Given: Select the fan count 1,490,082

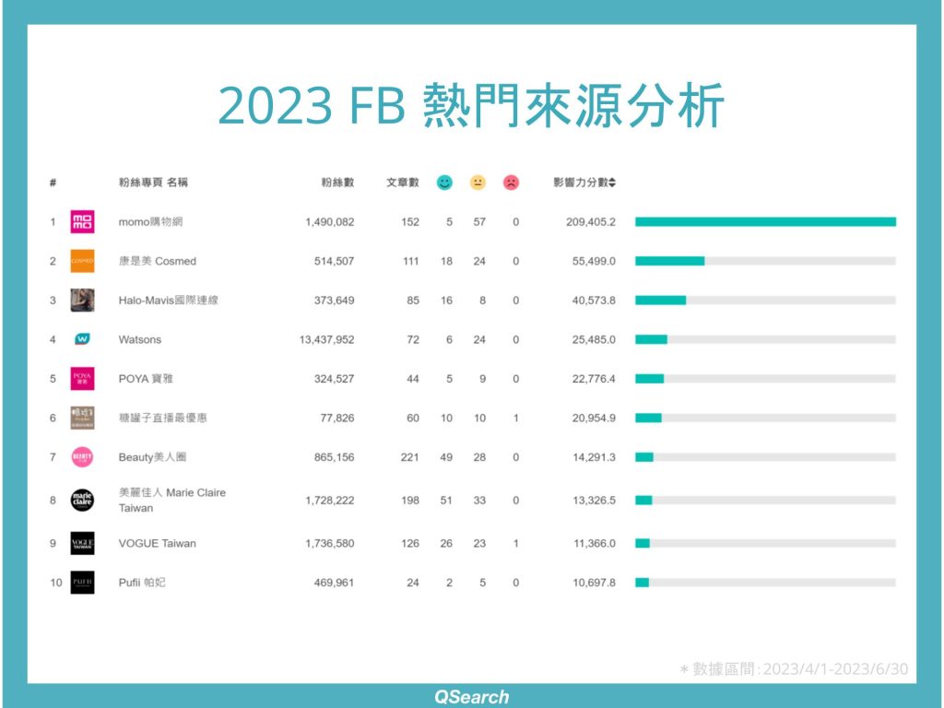Looking at the screenshot, I should pyautogui.click(x=330, y=222).
